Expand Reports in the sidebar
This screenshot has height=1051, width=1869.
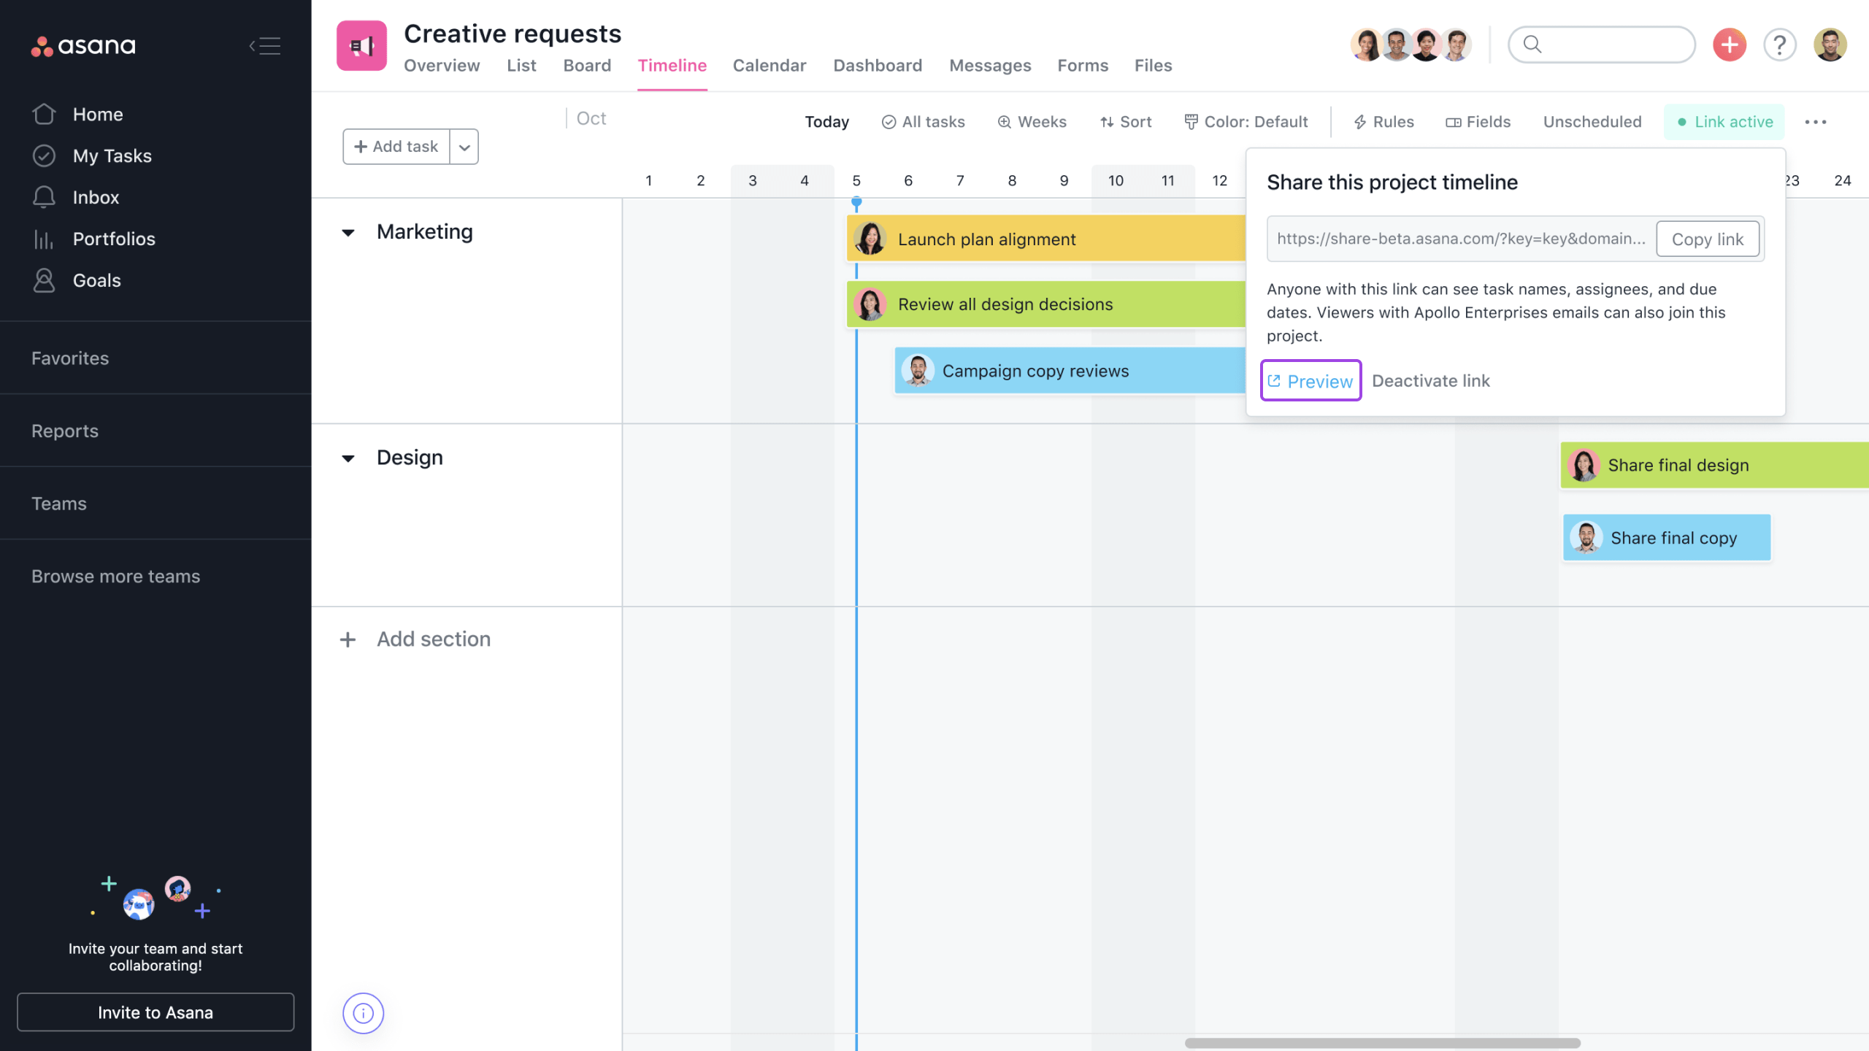click(x=65, y=431)
